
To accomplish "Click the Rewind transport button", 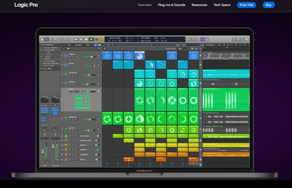I will [x=76, y=39].
